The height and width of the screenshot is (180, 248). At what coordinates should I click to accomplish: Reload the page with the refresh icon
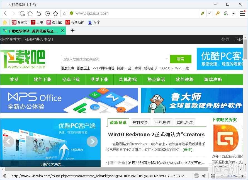[x=22, y=13]
